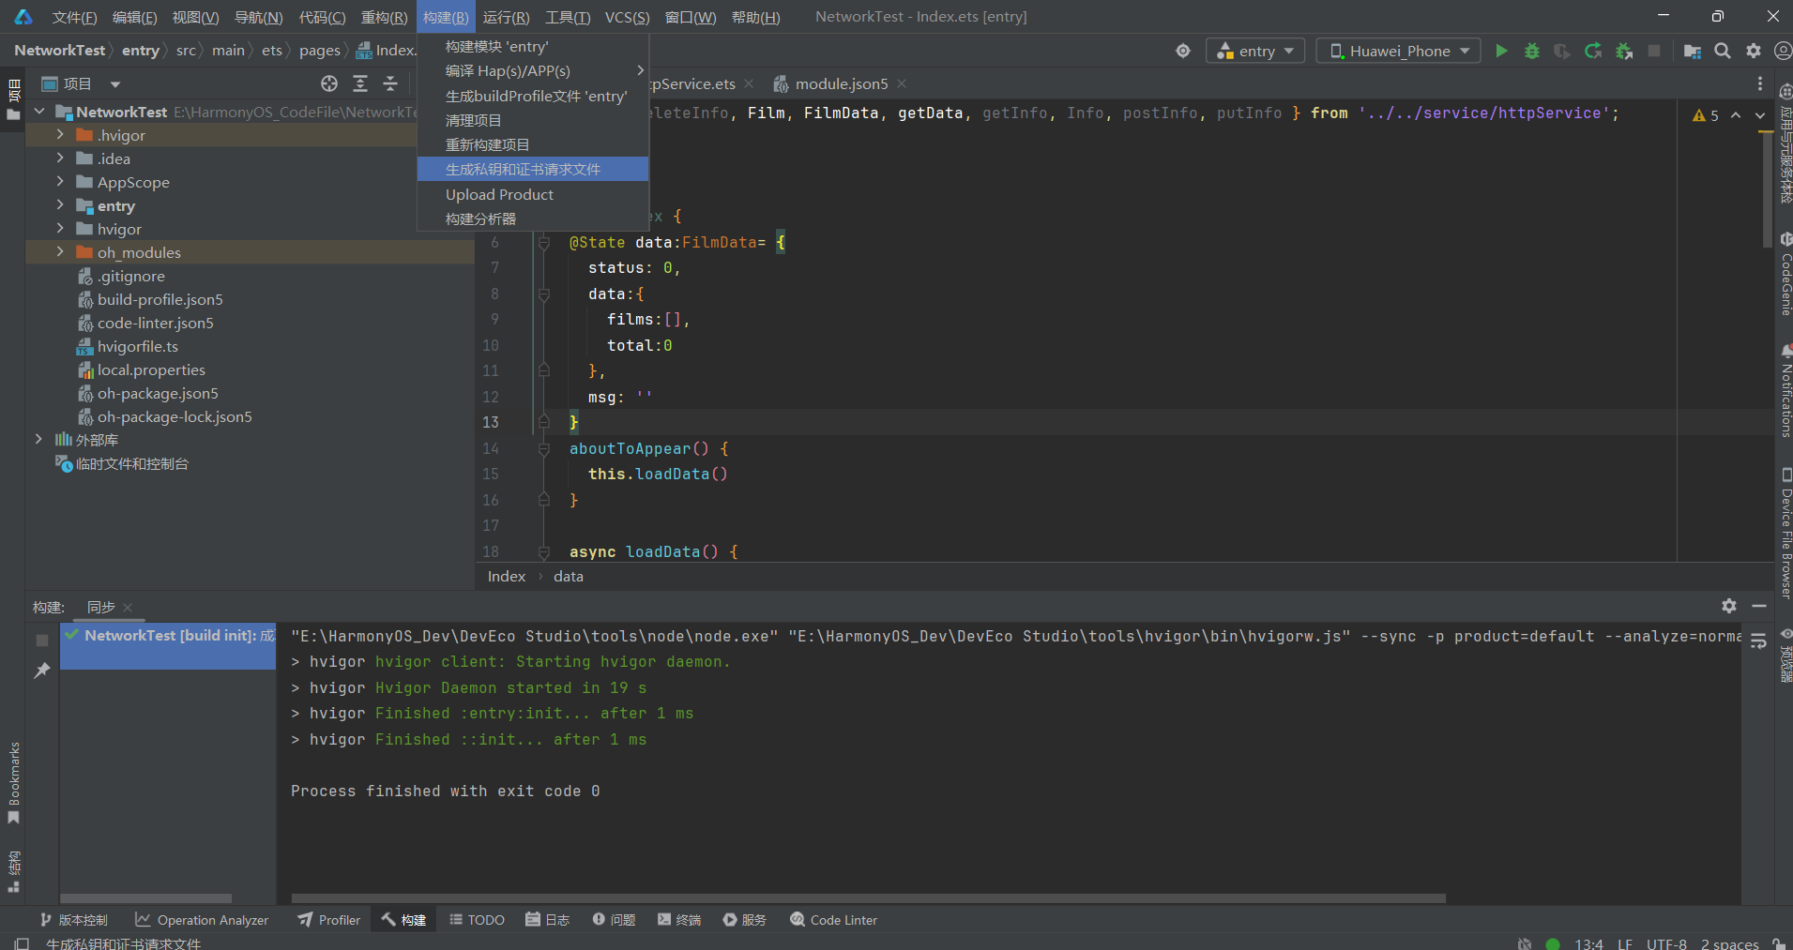Open 问题 problems tool window

[615, 920]
